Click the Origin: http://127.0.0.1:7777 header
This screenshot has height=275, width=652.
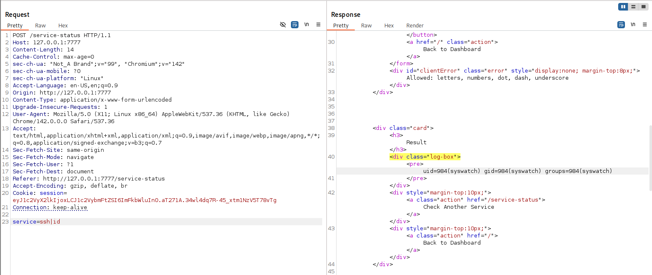tap(62, 93)
